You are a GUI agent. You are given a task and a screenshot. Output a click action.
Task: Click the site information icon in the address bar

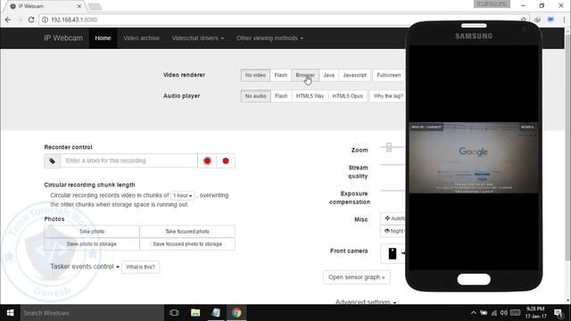(45, 20)
